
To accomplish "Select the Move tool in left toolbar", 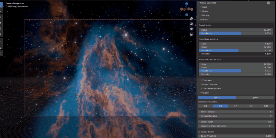I will point(1,17).
